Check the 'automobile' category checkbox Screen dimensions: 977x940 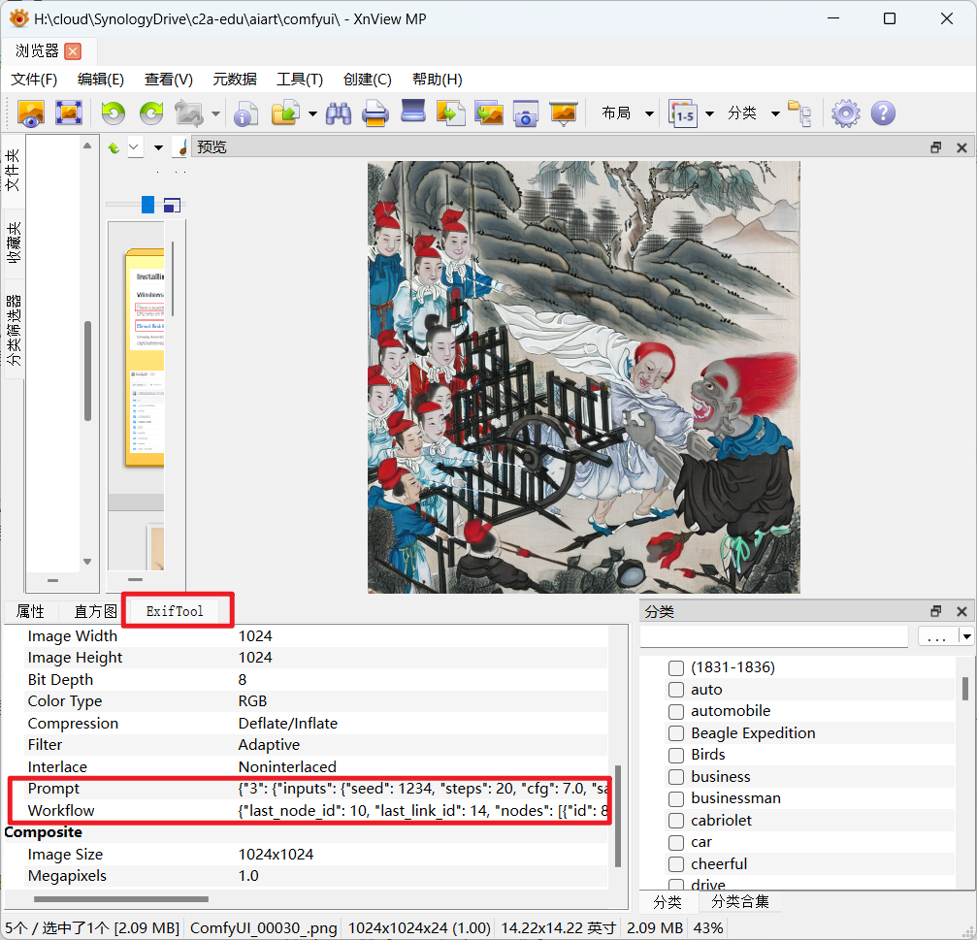click(676, 711)
